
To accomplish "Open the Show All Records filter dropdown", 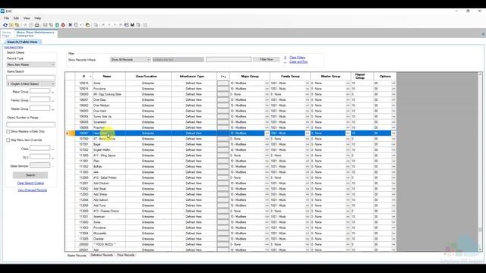I will [x=130, y=59].
